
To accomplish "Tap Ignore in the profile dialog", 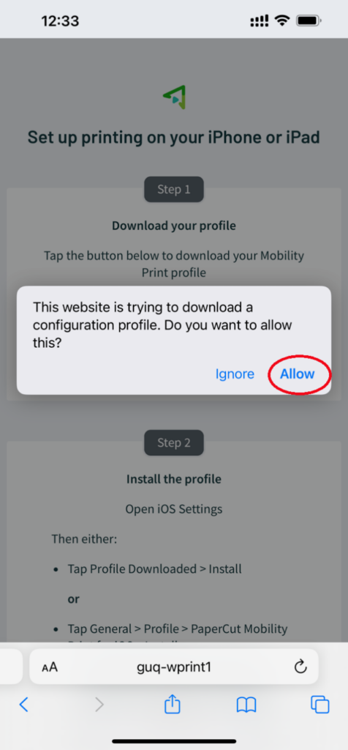I will pos(235,374).
